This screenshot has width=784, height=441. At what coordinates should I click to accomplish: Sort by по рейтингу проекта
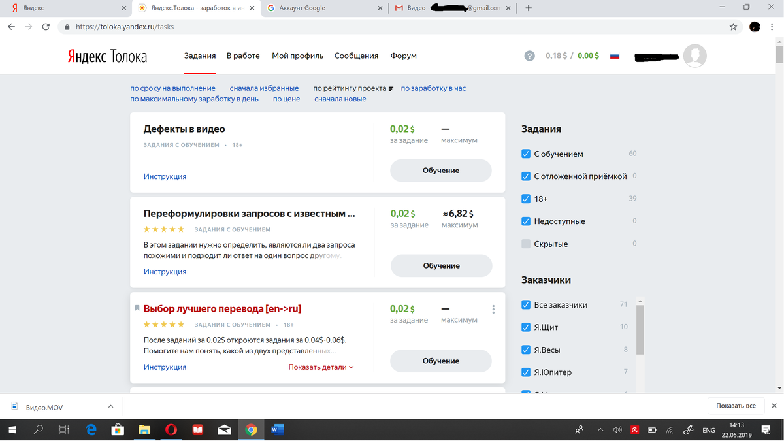pyautogui.click(x=353, y=88)
